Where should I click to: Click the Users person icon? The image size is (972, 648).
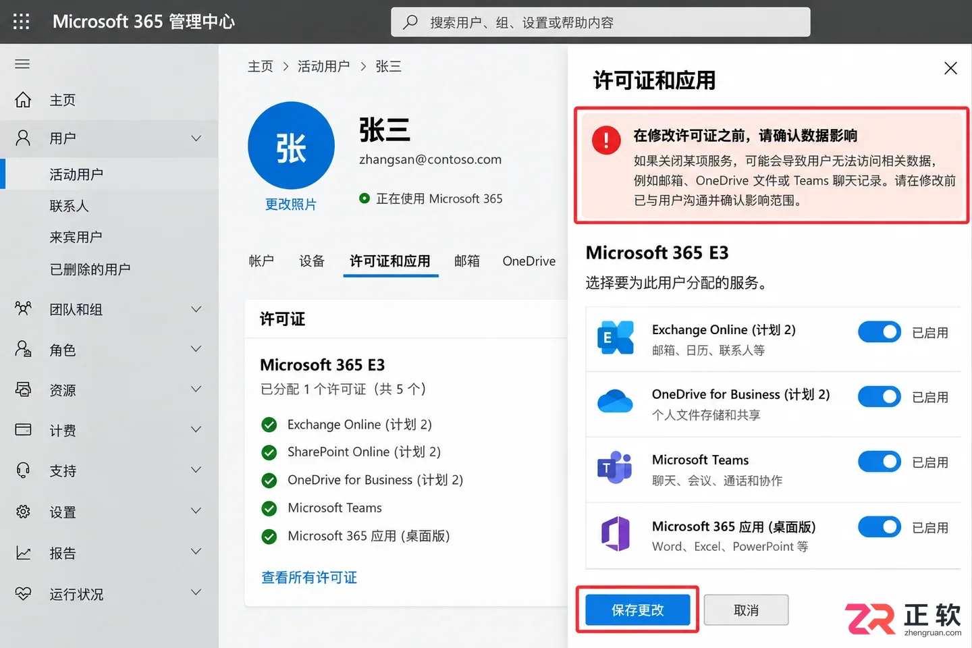23,138
